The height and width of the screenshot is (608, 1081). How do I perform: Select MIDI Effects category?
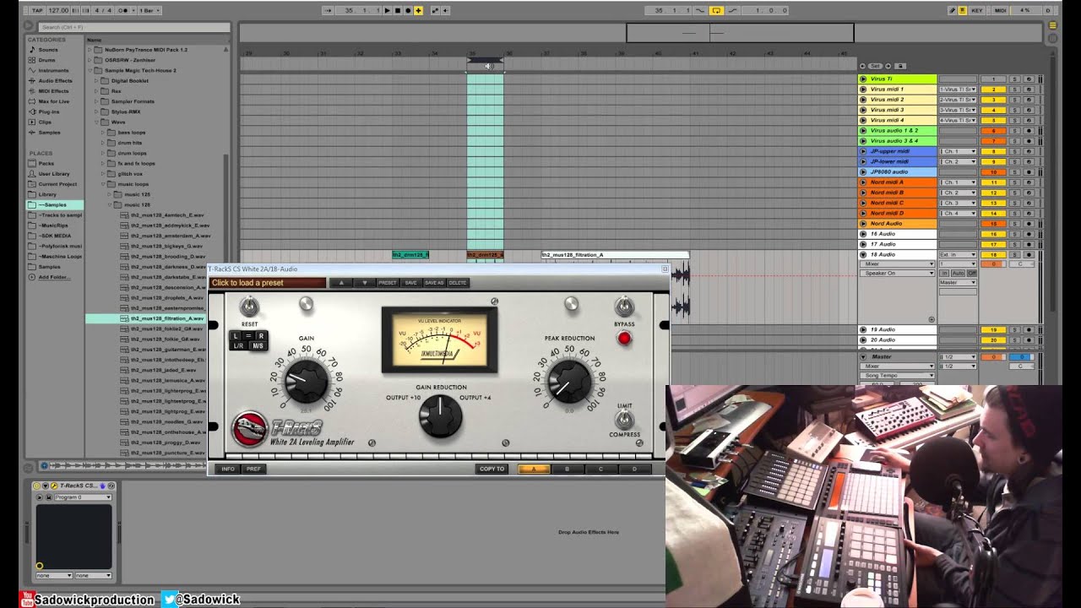point(53,90)
